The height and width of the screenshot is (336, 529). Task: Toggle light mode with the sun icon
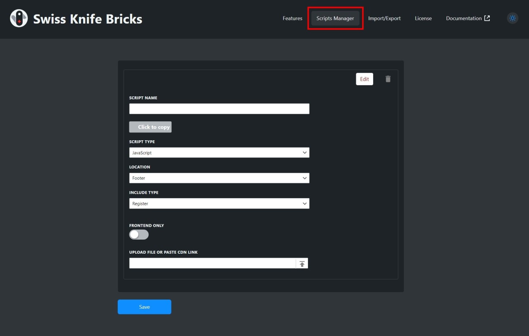point(512,18)
